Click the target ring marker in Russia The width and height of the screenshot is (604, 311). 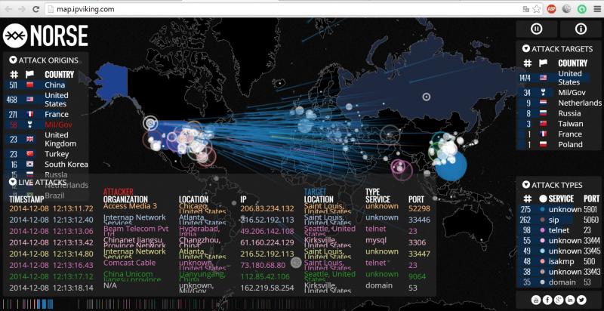pos(426,97)
